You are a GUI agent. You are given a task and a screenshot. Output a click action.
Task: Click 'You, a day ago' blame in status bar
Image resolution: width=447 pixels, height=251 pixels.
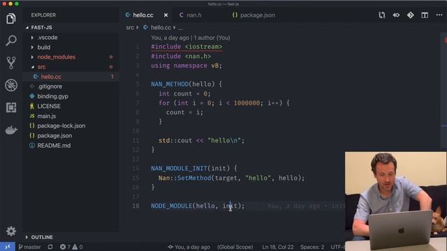click(x=189, y=247)
